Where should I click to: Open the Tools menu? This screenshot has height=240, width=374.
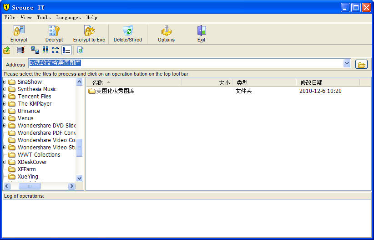pos(44,17)
